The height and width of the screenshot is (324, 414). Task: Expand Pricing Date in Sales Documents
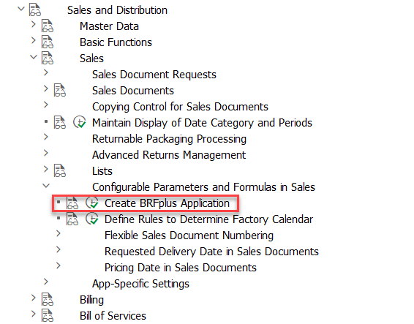click(59, 265)
